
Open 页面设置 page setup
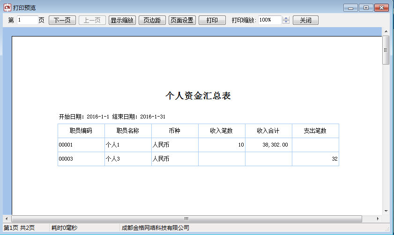point(182,21)
